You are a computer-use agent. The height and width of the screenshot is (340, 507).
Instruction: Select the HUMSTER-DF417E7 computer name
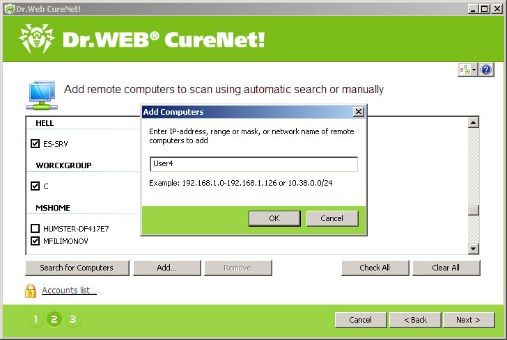point(76,229)
